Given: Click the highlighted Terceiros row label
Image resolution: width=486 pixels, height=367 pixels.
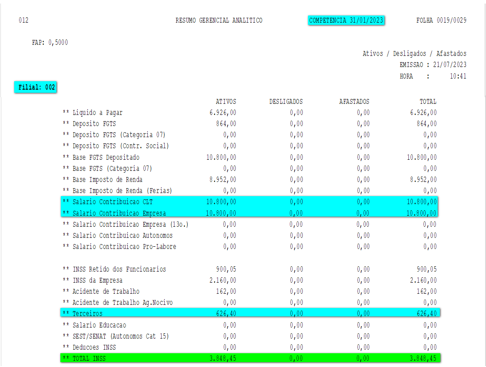Looking at the screenshot, I should coord(87,314).
